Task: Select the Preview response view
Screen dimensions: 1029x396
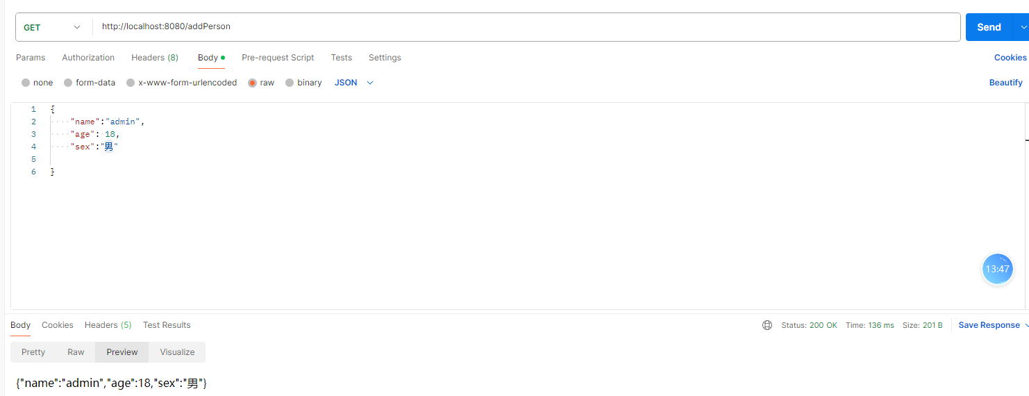Action: pos(122,352)
